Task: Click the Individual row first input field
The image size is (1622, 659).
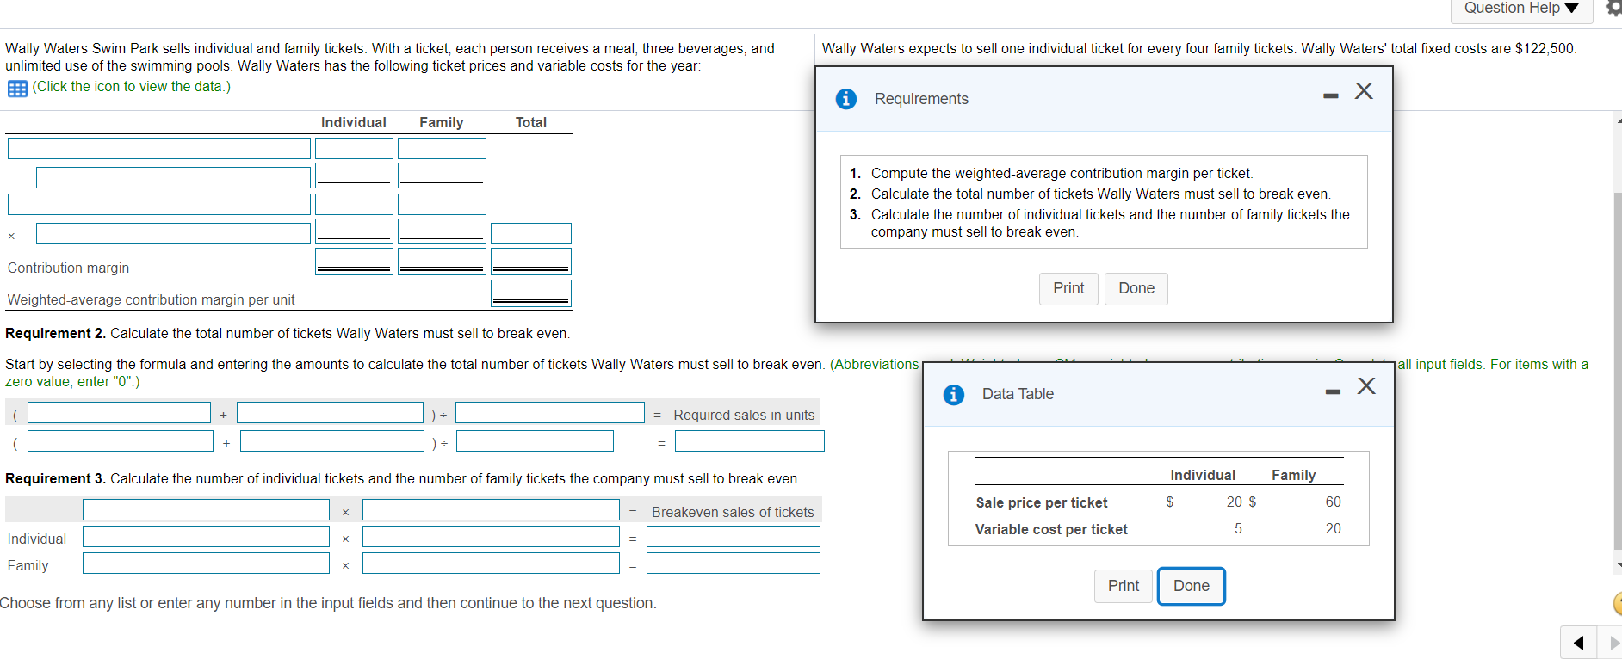Action: point(206,537)
